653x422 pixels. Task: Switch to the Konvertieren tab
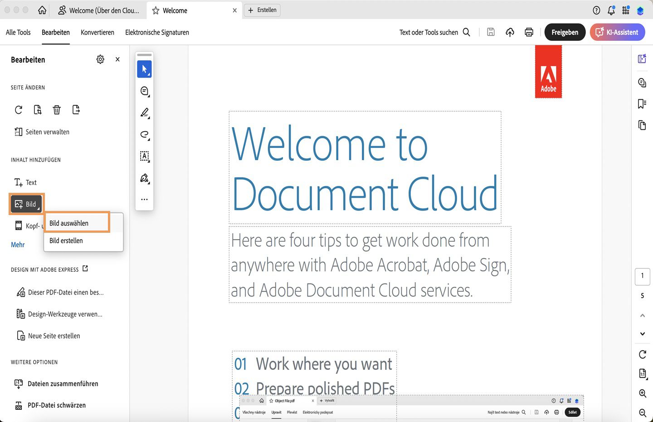97,32
